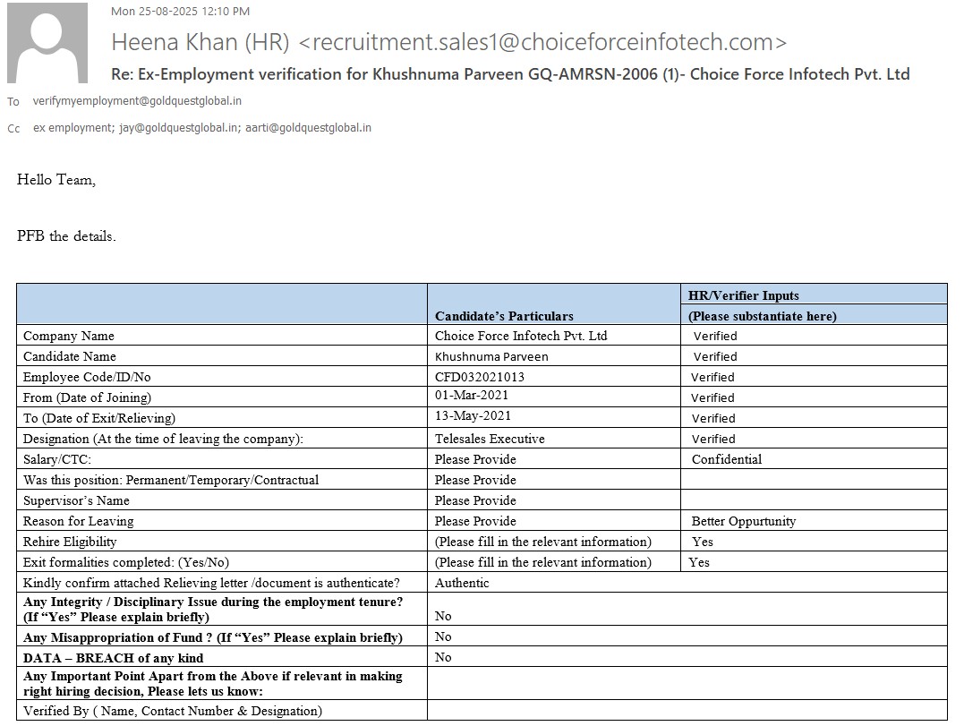Screen dimensions: 964x726
Task: Click the Designation row label
Action: coord(163,439)
